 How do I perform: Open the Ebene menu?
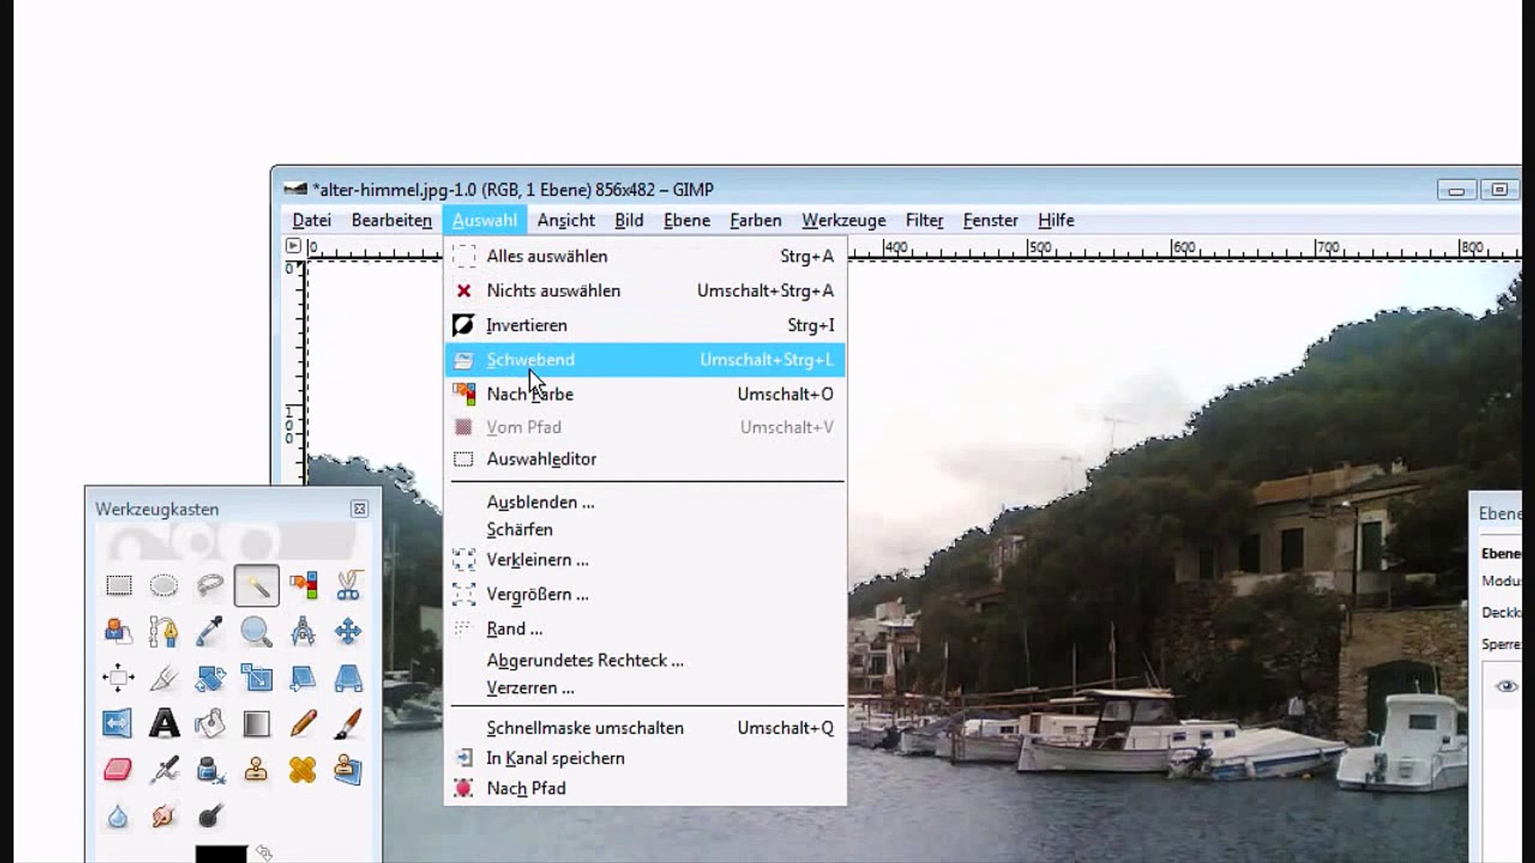(x=686, y=221)
